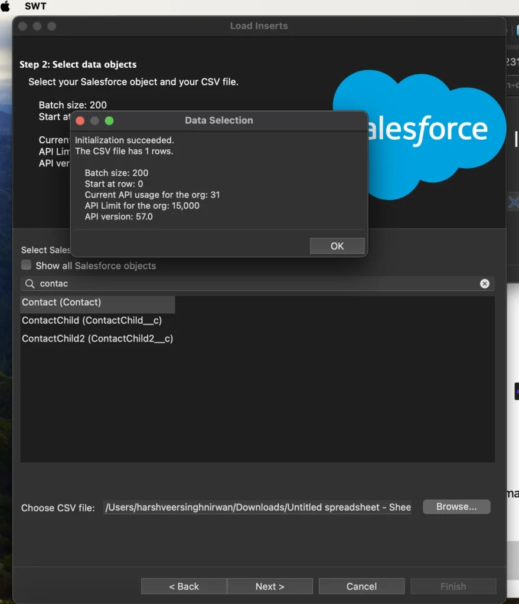
Task: Click 'Choose CSV file:' label
Action: pyautogui.click(x=58, y=508)
